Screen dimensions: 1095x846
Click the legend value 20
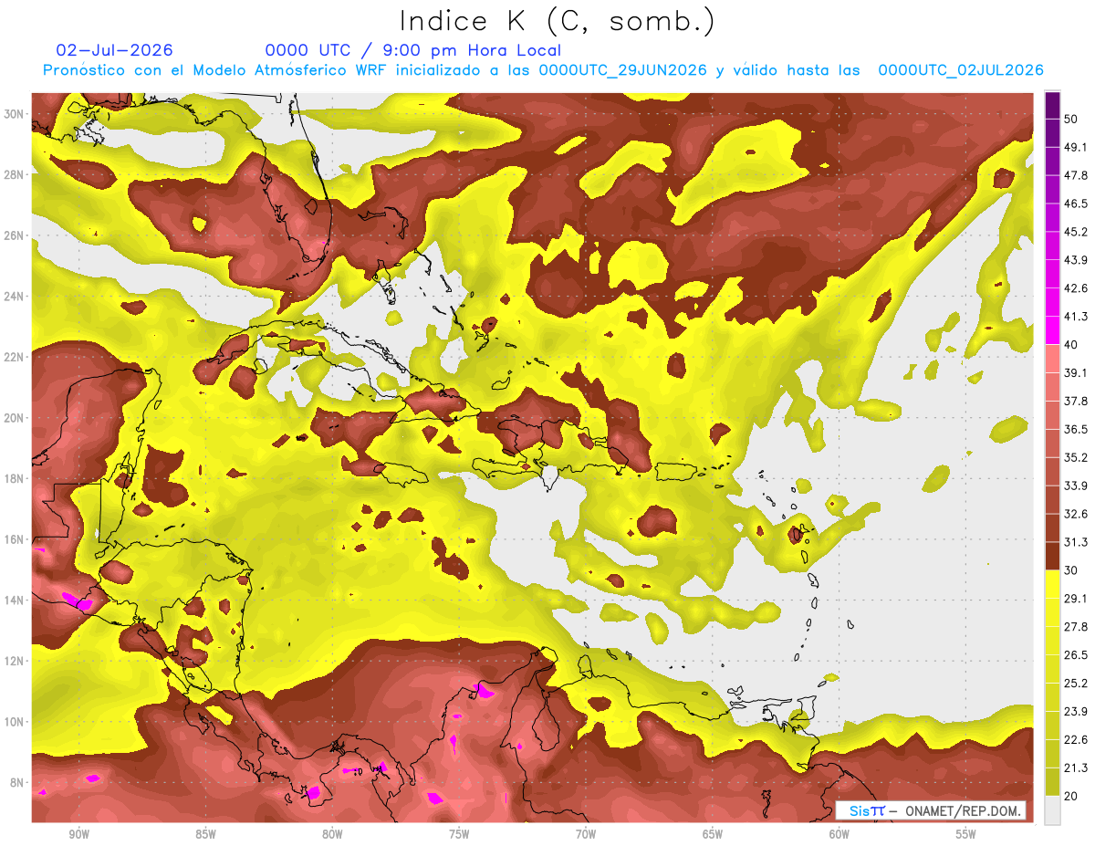pos(1072,797)
